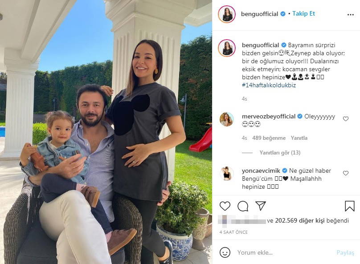Open yoncaevcimik's profile avatar

[x=227, y=174]
